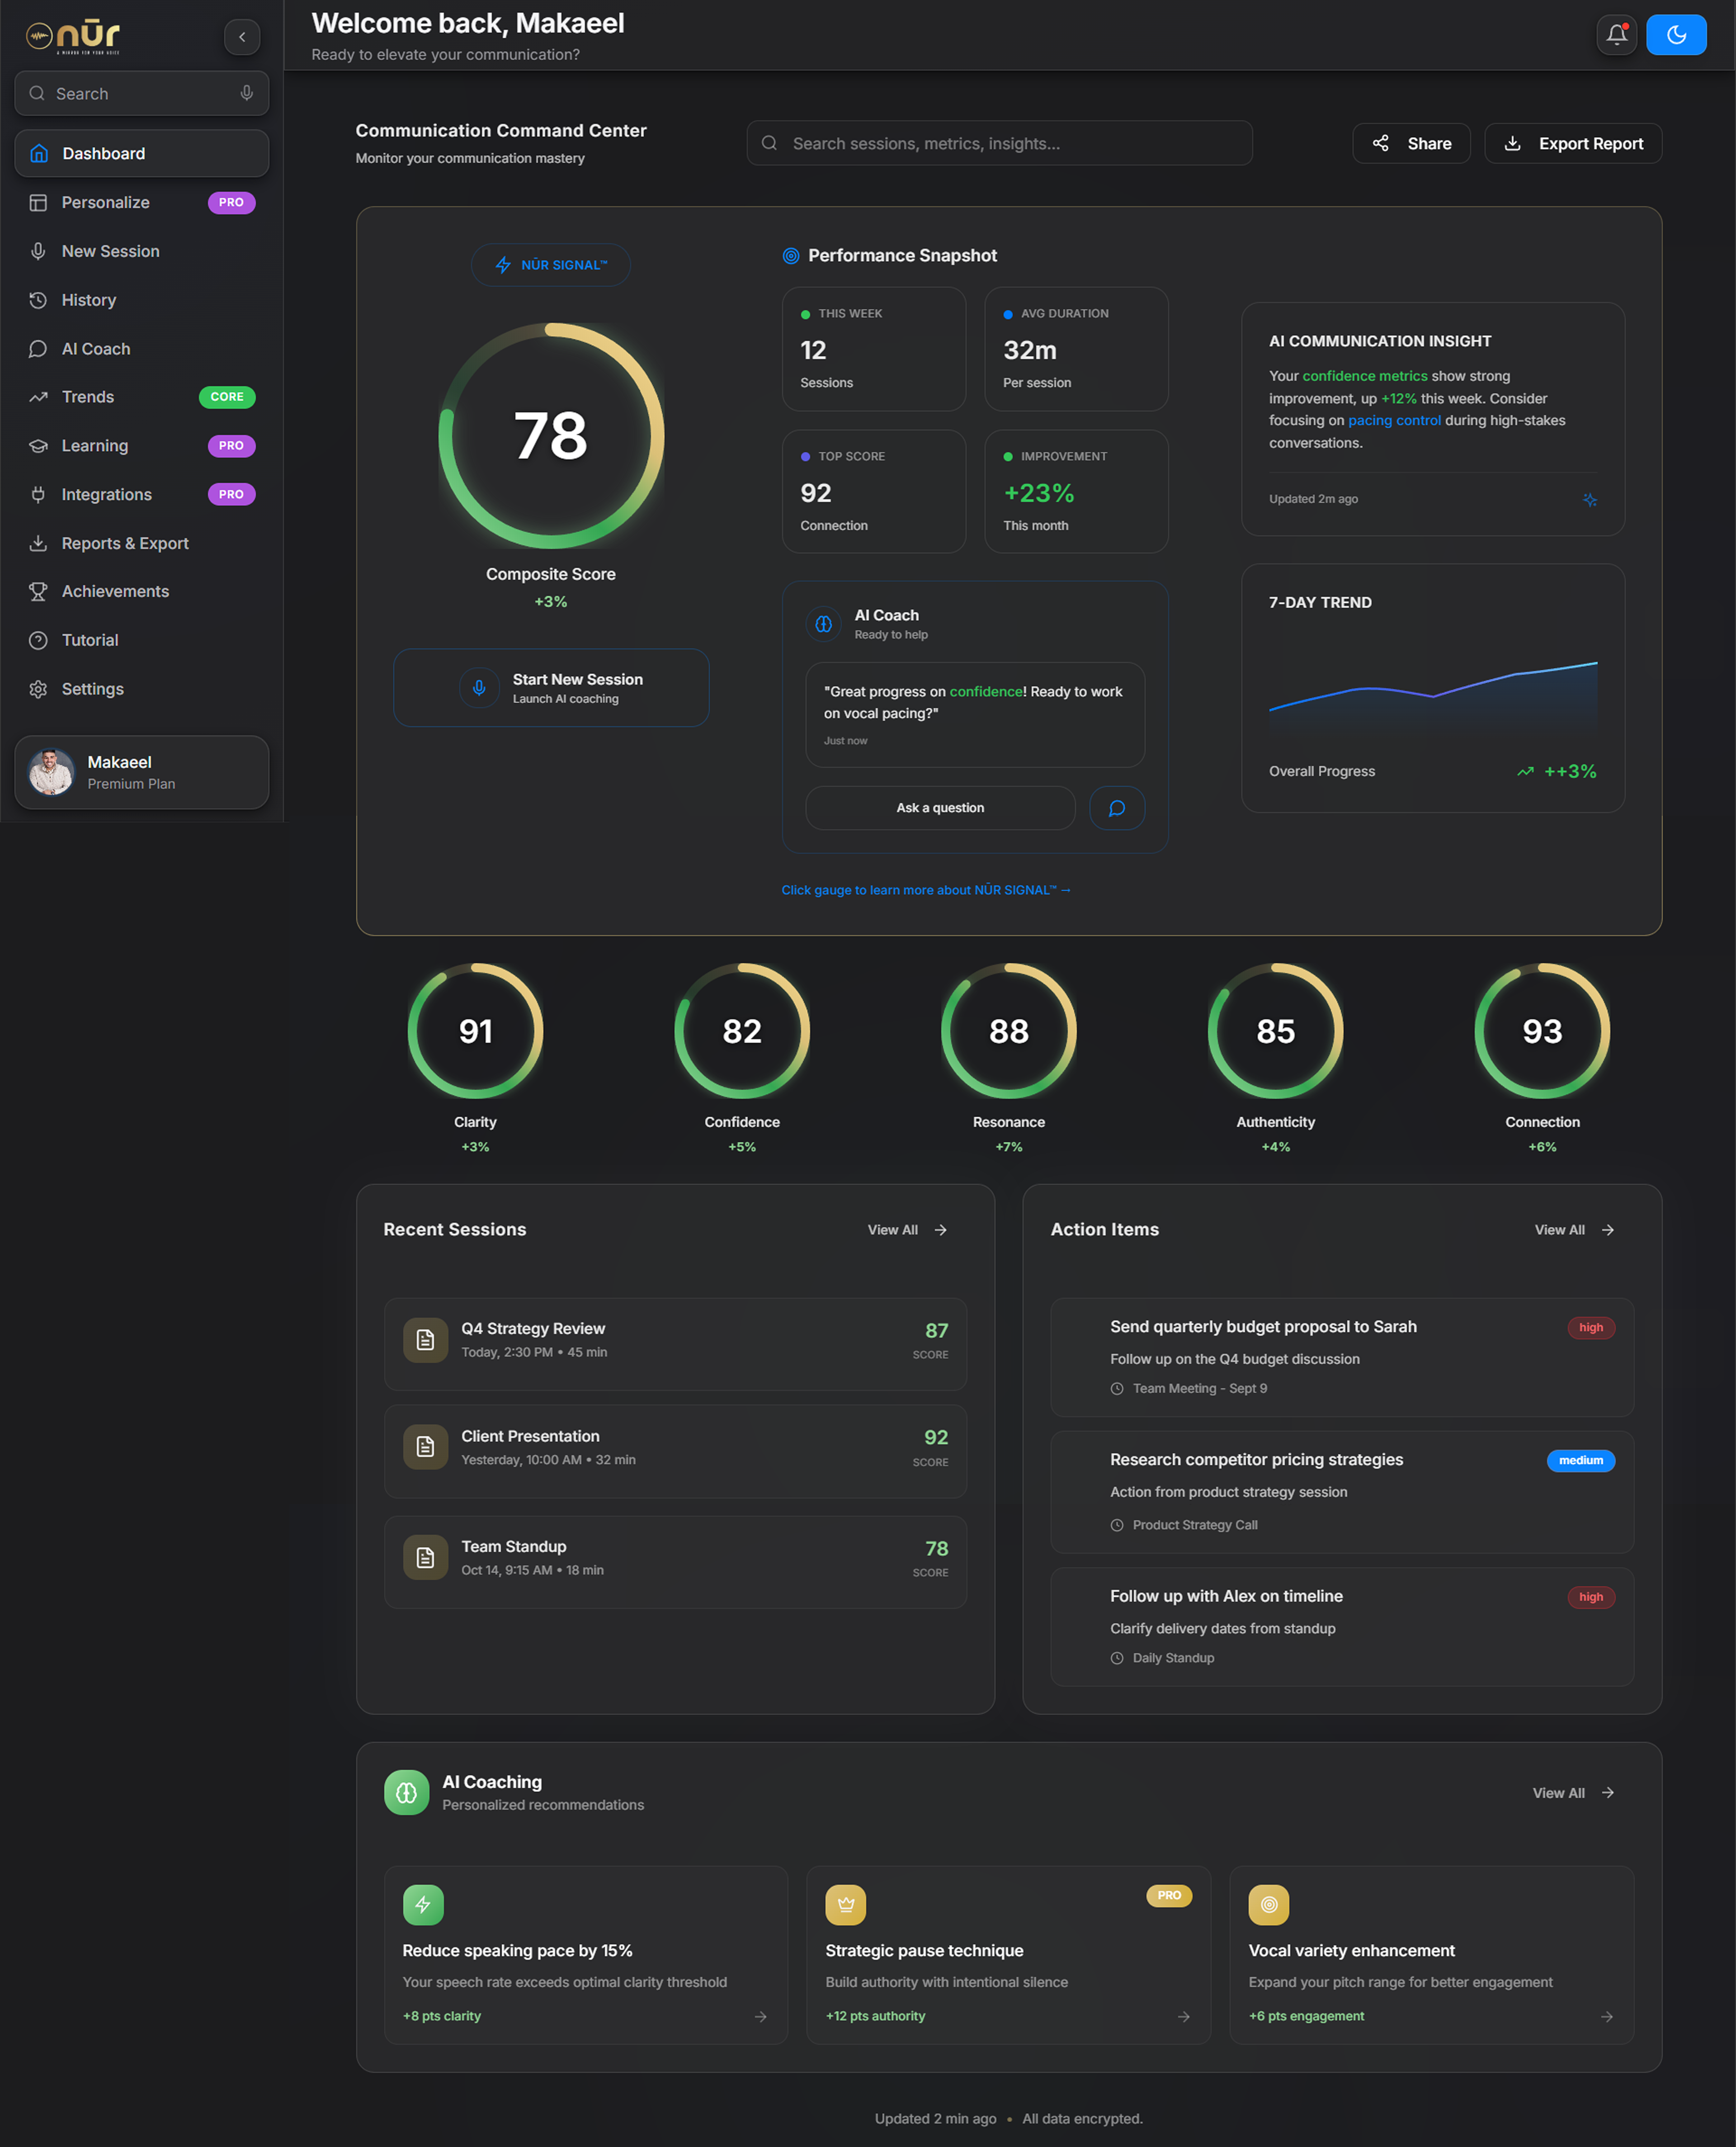Click the notification bell icon
This screenshot has height=2147, width=1736.
coord(1616,35)
